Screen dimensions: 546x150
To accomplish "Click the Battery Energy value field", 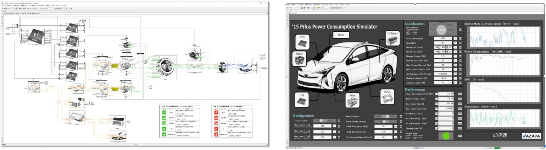I will pos(443,56).
